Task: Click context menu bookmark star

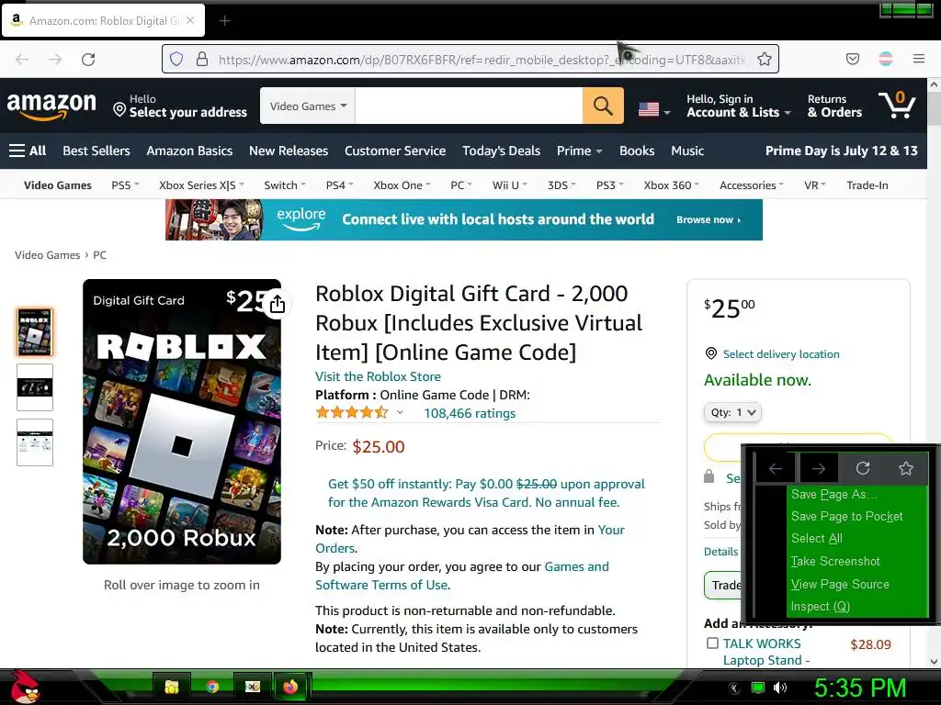Action: pyautogui.click(x=906, y=468)
